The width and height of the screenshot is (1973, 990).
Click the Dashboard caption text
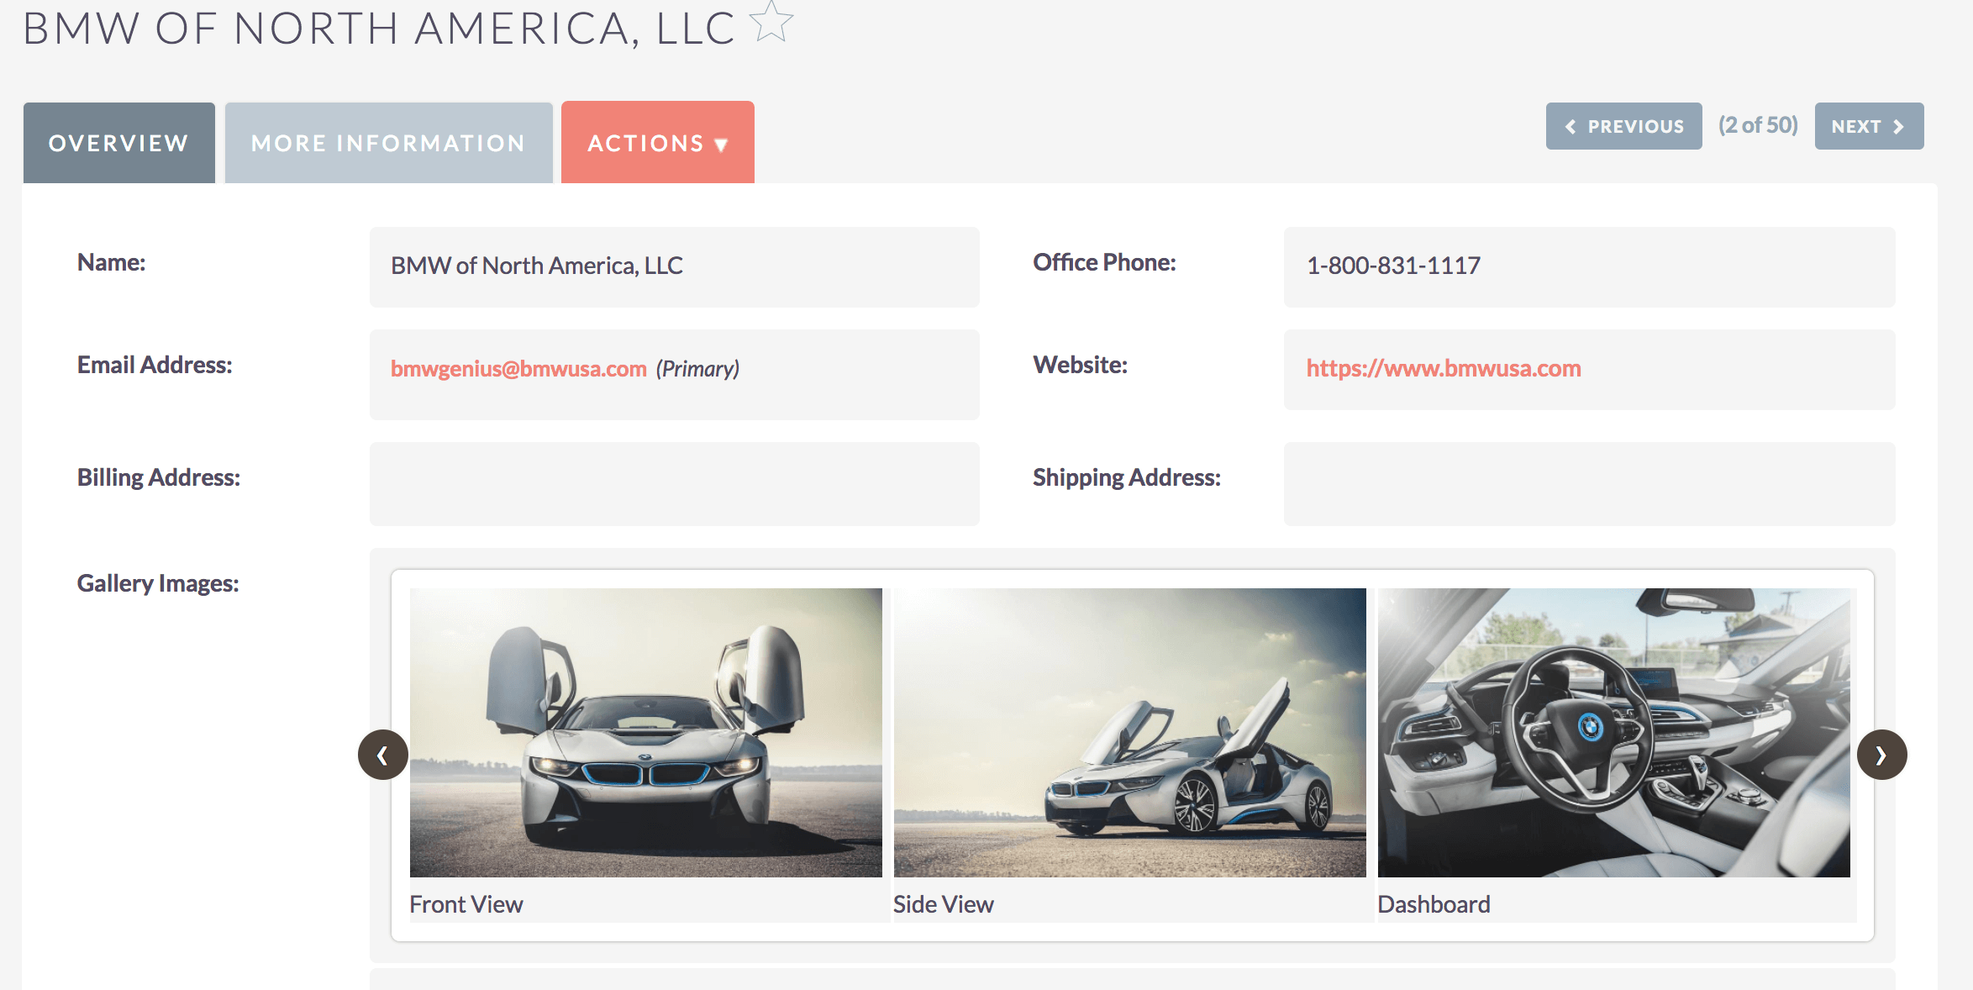1434,904
